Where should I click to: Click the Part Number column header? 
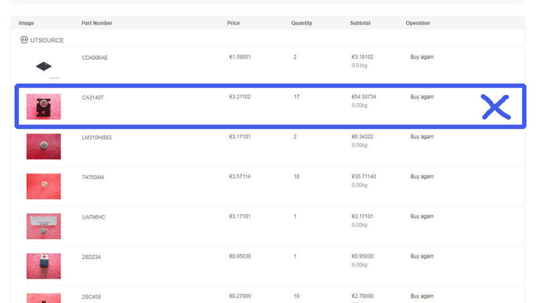tap(97, 23)
